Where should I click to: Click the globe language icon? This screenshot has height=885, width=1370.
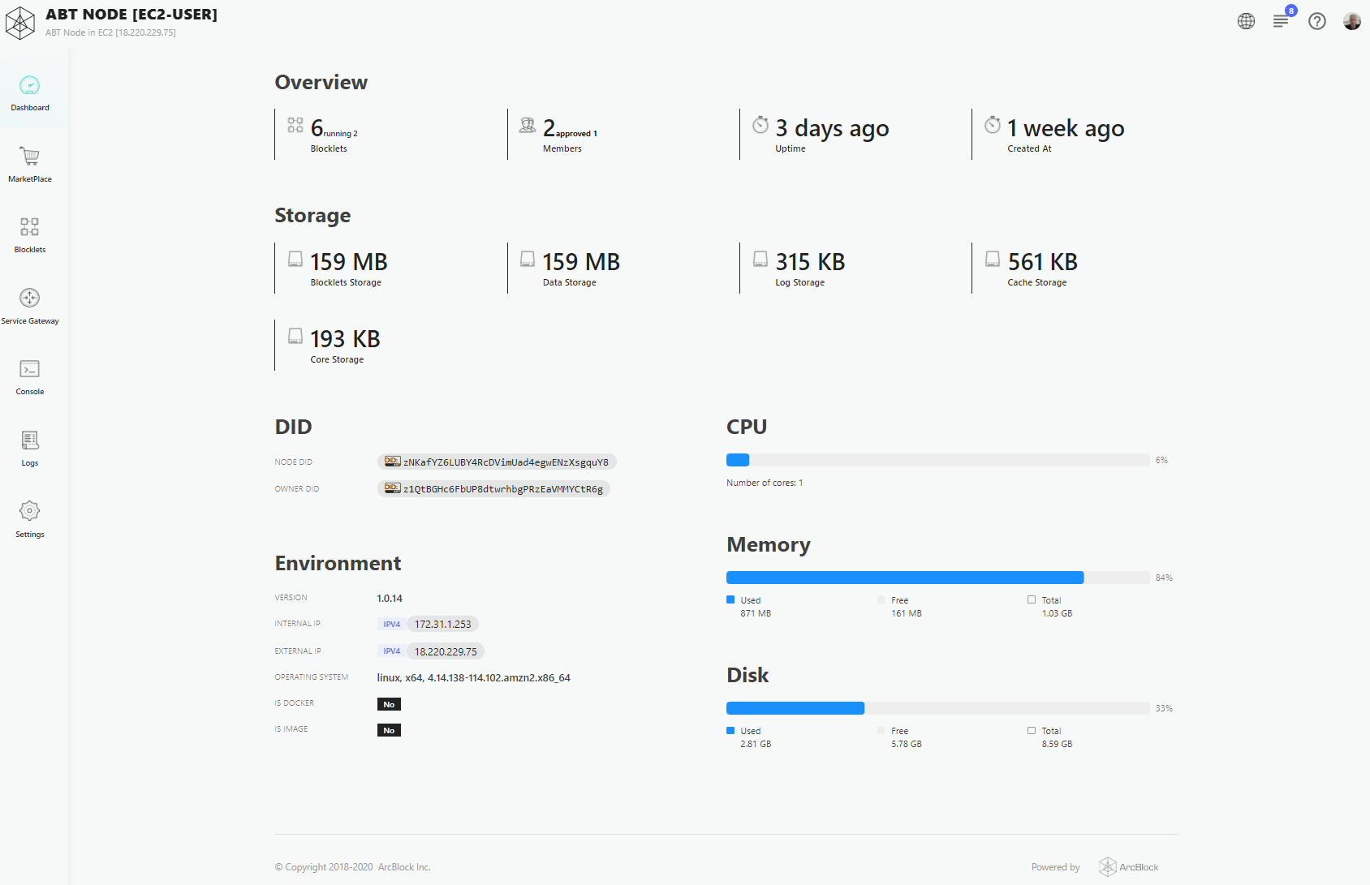pyautogui.click(x=1246, y=21)
